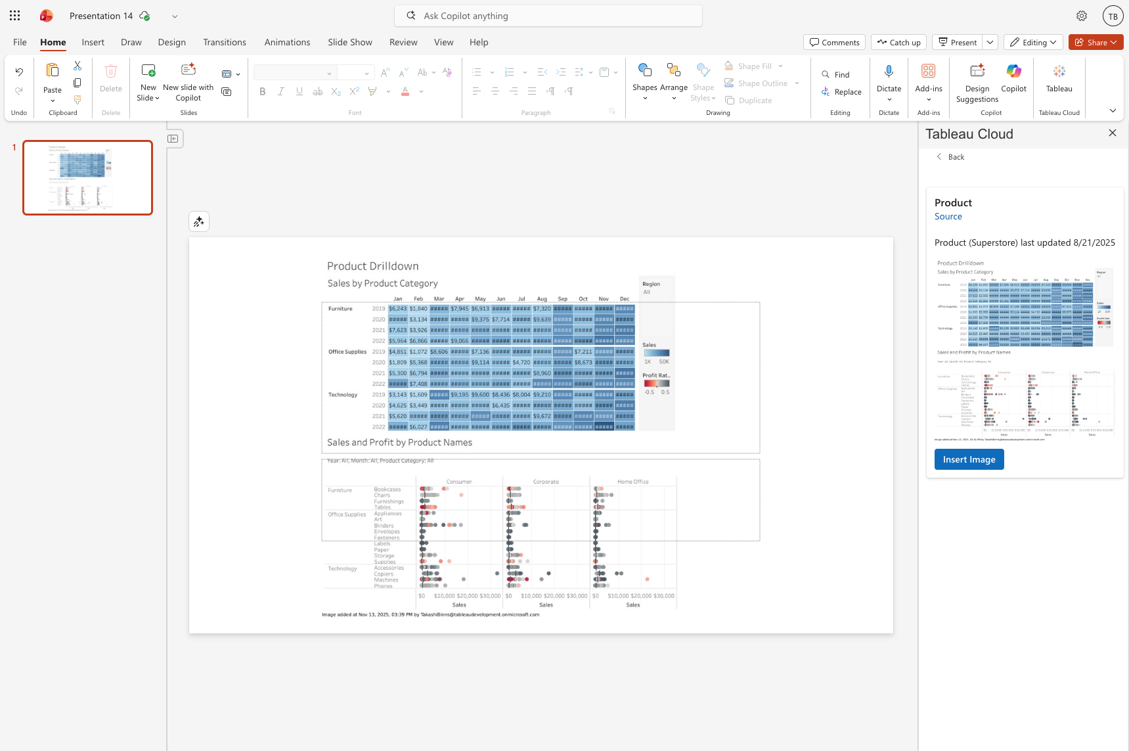1129x751 pixels.
Task: Expand the ribbon display options chevron
Action: [x=1112, y=110]
